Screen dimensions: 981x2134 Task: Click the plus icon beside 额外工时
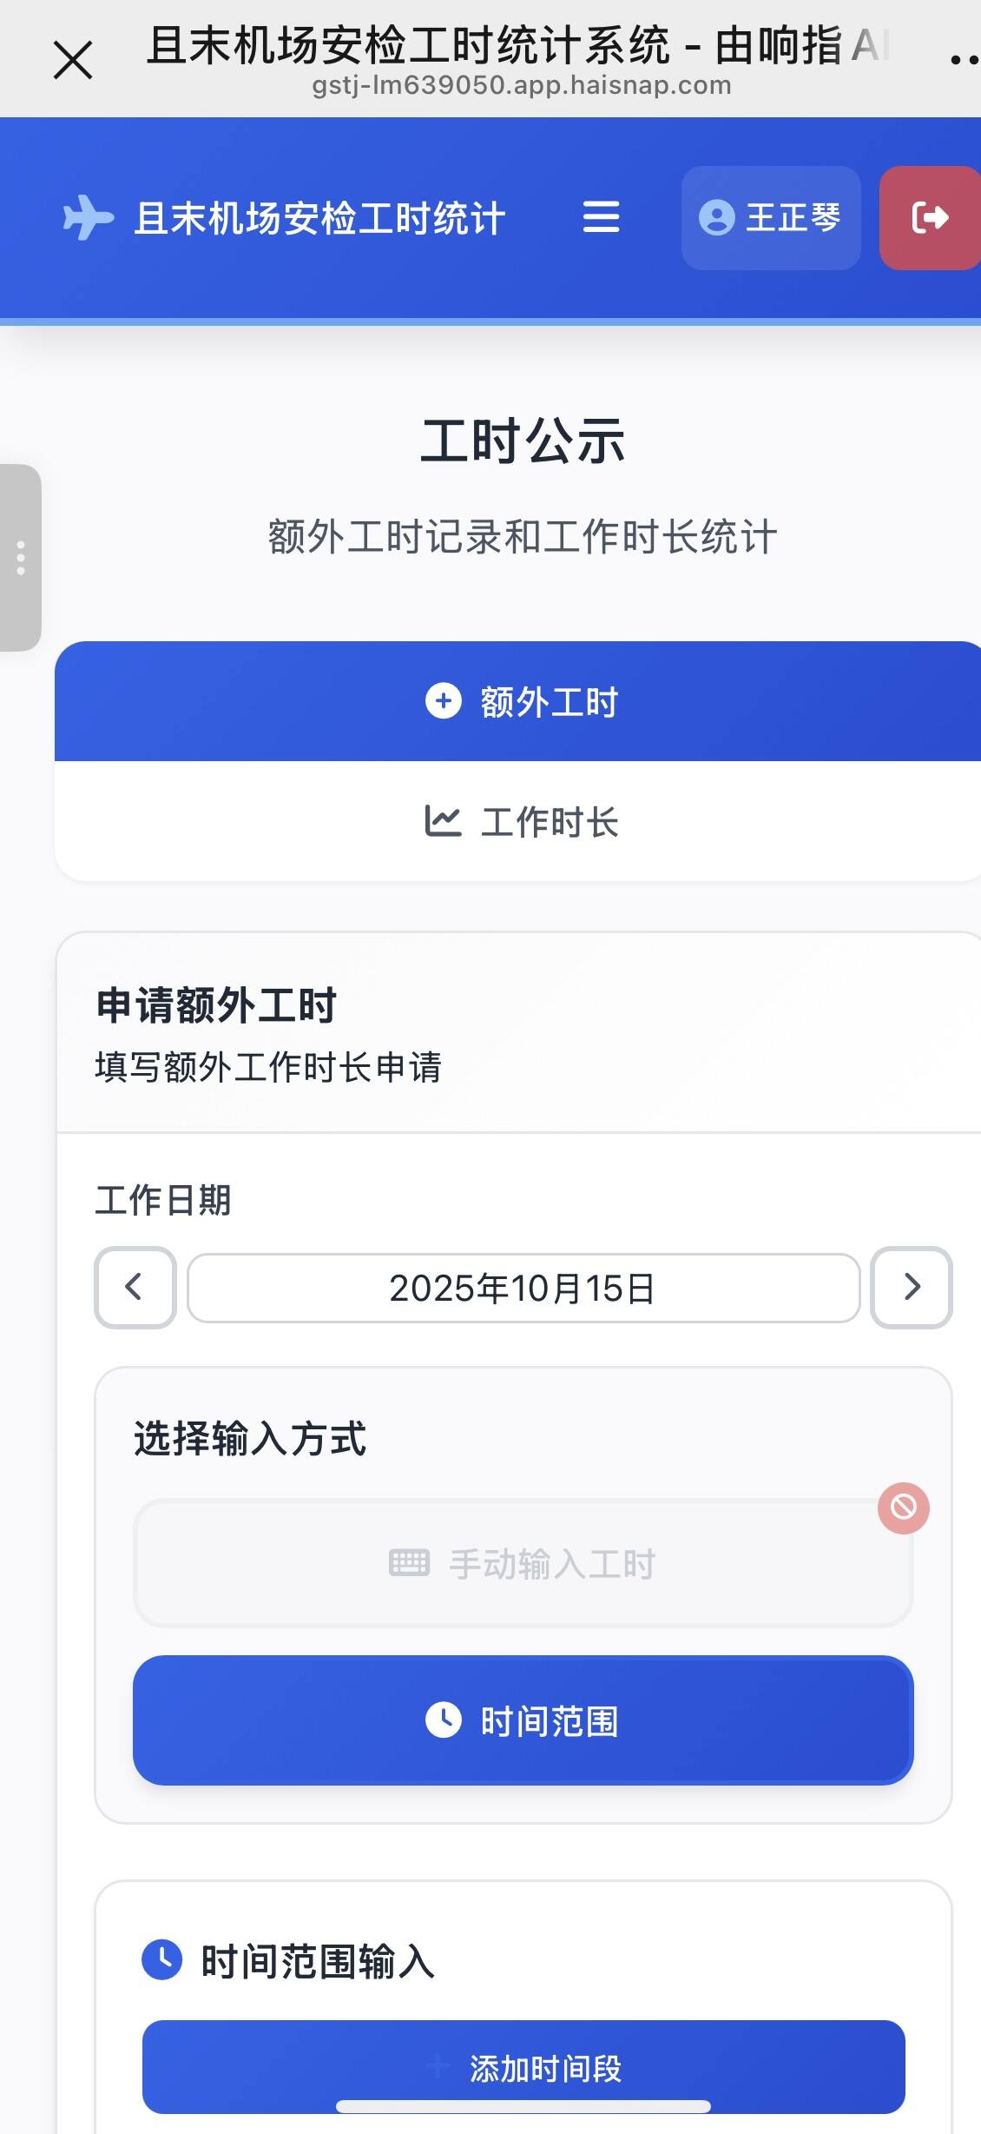tap(443, 701)
